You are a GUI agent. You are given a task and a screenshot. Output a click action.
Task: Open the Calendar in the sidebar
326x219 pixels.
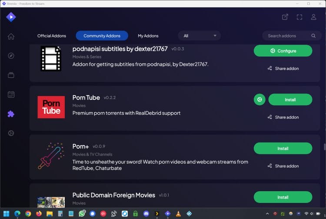(11, 94)
